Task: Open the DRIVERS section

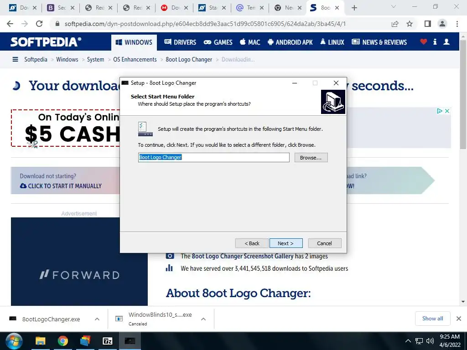Action: coord(180,42)
